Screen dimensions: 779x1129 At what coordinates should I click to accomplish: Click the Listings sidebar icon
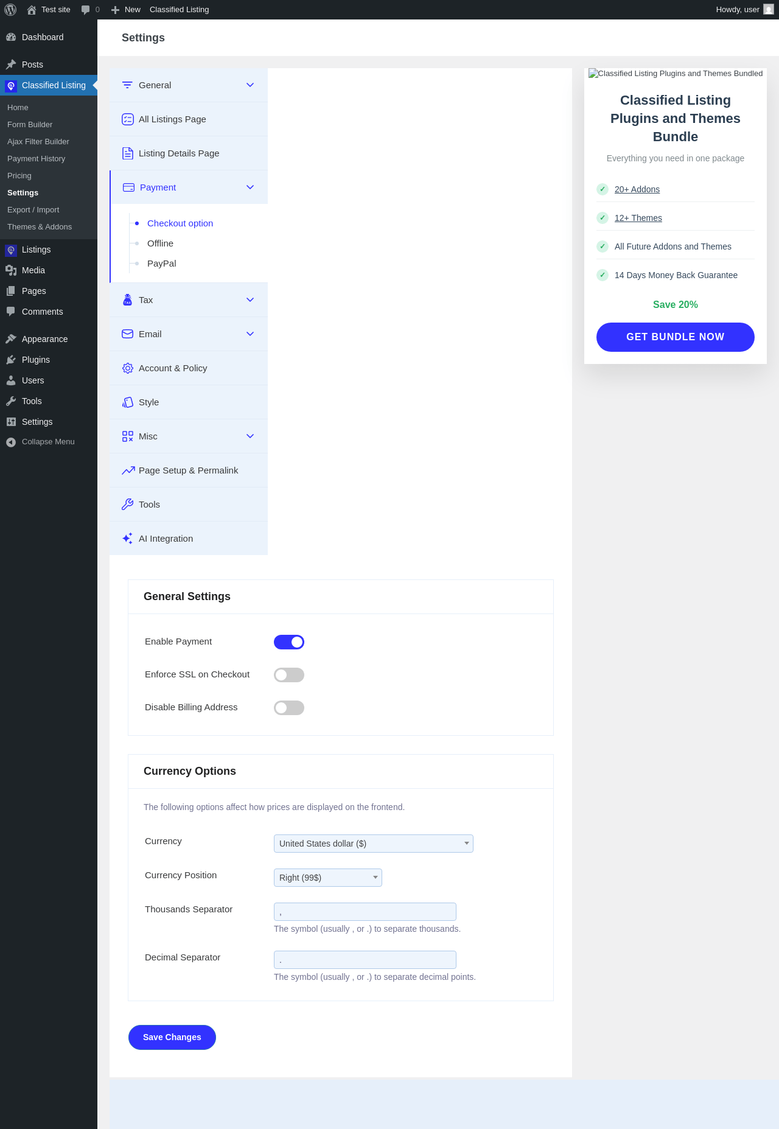(x=11, y=250)
